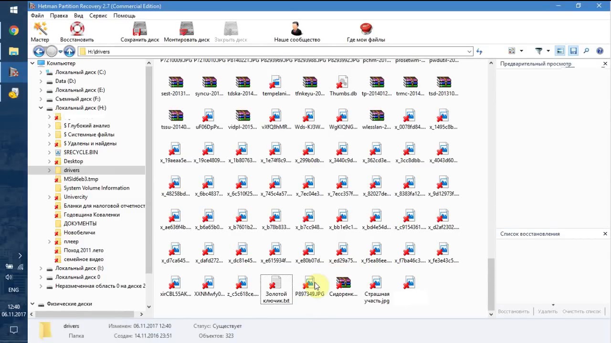Select the Страшная участь.jpg file
Screen dimensions: 611x343
pyautogui.click(x=377, y=290)
